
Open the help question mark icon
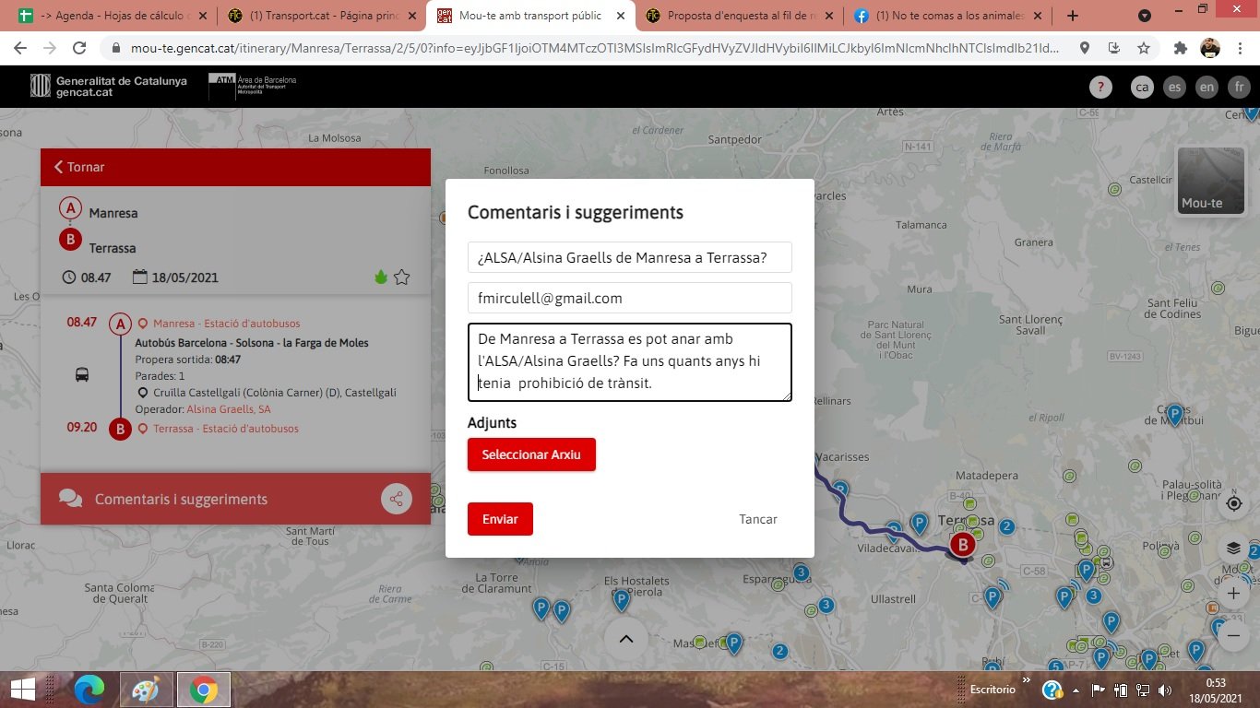click(1100, 87)
